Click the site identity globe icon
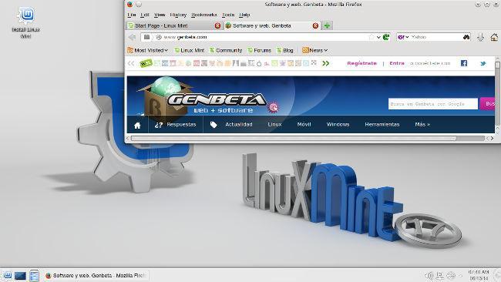Viewport: 501px width, 282px height. (159, 37)
